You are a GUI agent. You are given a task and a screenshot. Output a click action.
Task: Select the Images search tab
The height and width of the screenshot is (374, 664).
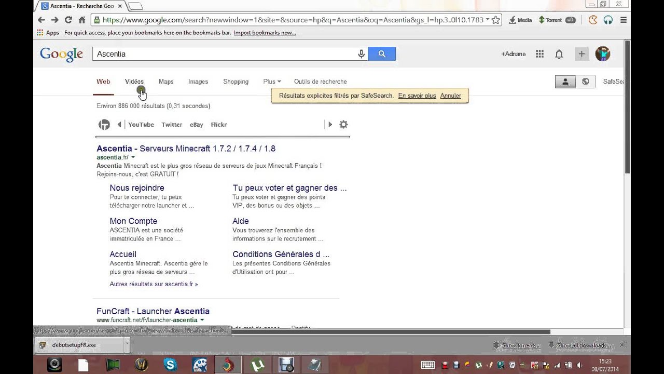(x=198, y=82)
